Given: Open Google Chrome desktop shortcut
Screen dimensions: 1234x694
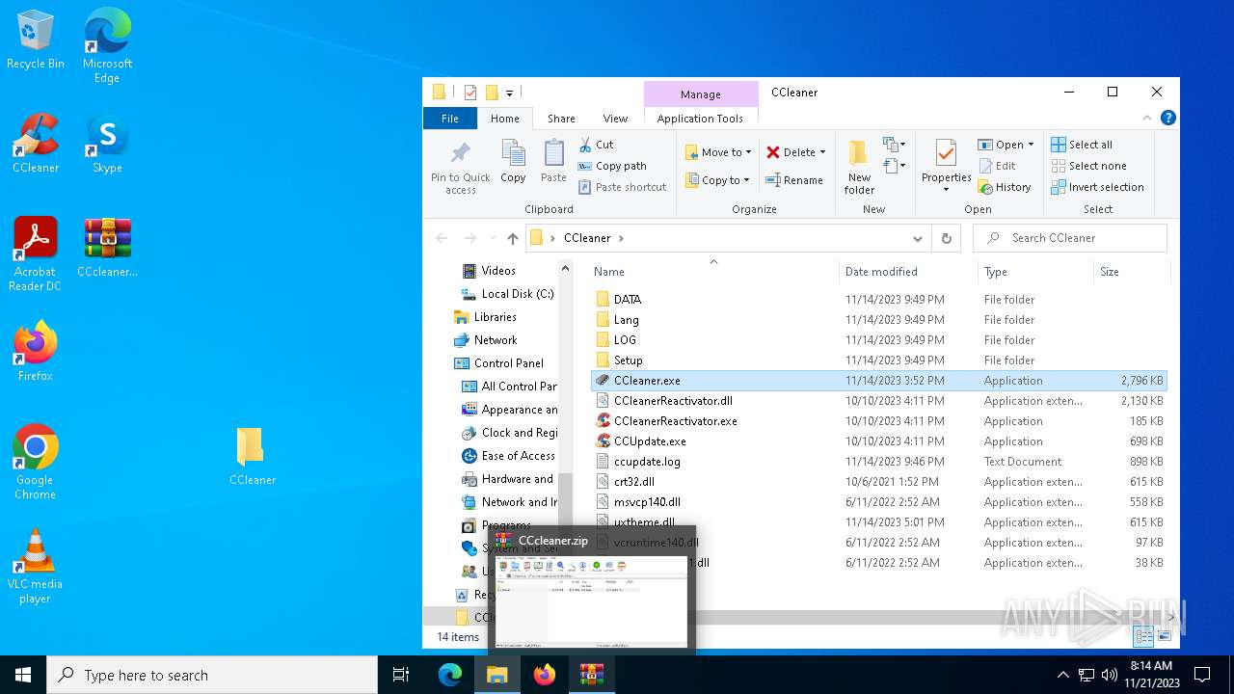Looking at the screenshot, I should (36, 463).
